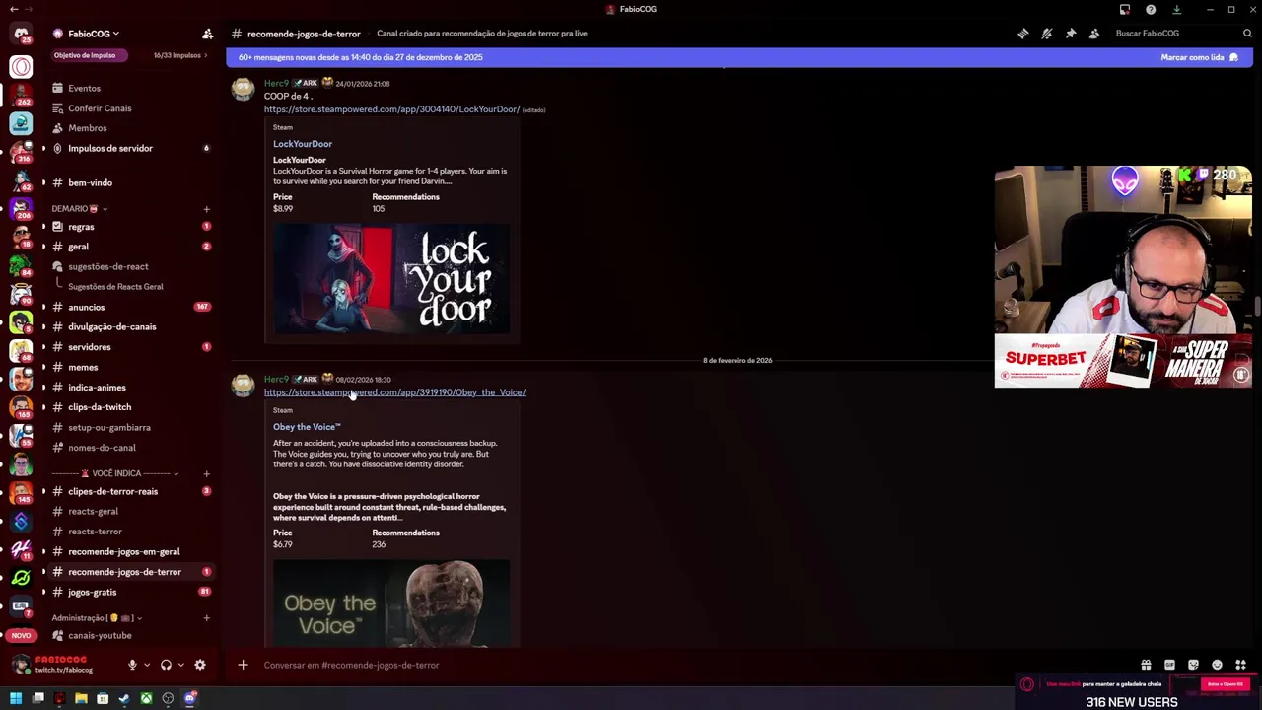Open User Settings gear icon

pos(200,665)
